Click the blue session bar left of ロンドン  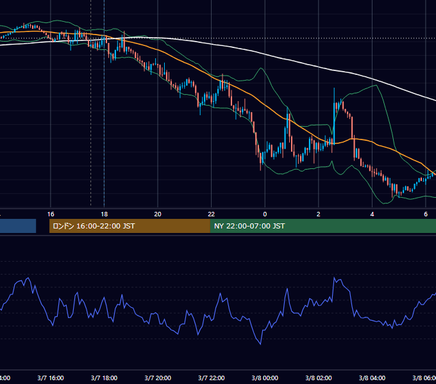pos(18,226)
